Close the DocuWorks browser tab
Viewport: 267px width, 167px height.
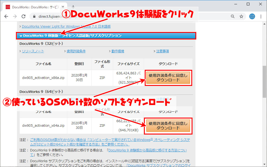coord(63,7)
